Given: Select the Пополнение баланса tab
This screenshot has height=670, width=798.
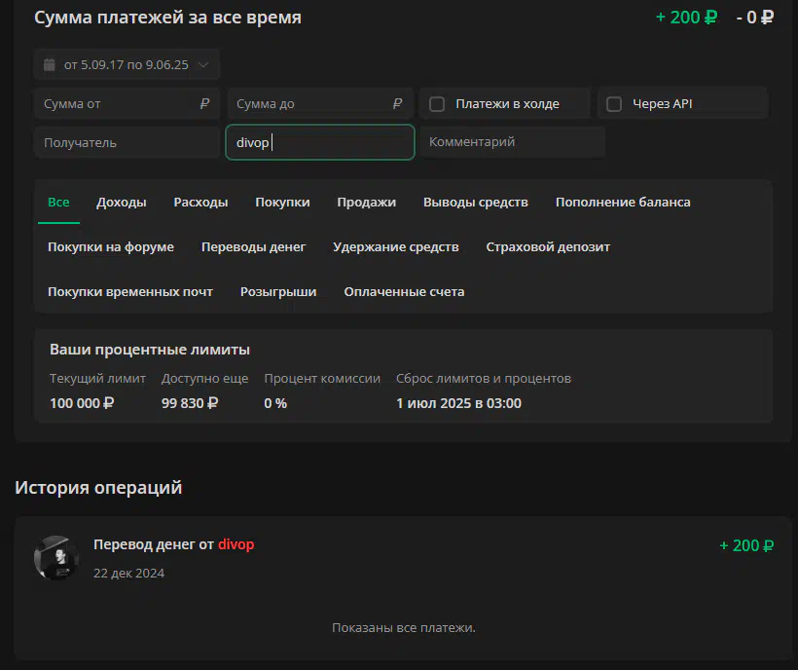Looking at the screenshot, I should pos(623,203).
